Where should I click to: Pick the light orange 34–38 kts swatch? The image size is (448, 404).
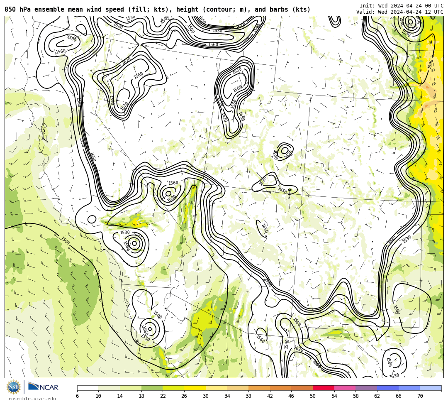[238, 388]
